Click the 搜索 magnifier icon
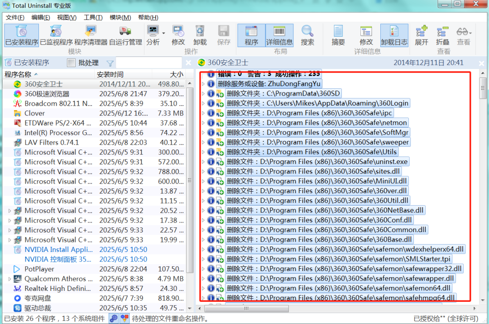Viewport: 489px width, 324px height. (x=307, y=35)
